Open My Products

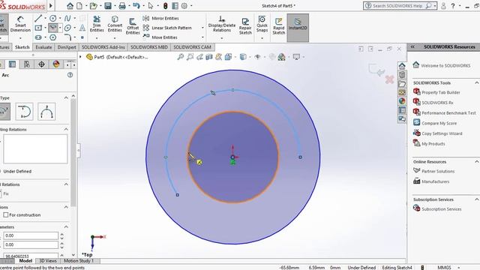pyautogui.click(x=429, y=143)
